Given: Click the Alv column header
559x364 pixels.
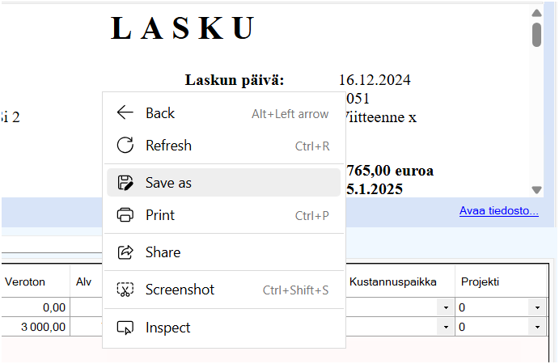Looking at the screenshot, I should (x=84, y=281).
